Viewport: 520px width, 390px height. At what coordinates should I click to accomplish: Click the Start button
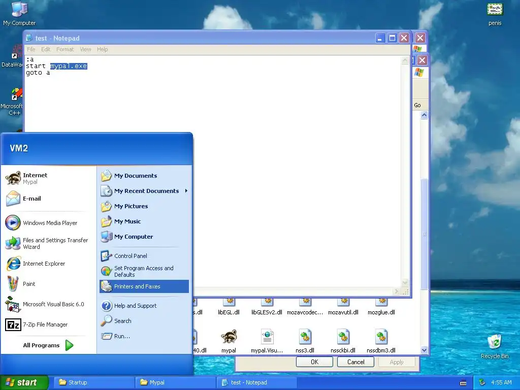tap(24, 382)
